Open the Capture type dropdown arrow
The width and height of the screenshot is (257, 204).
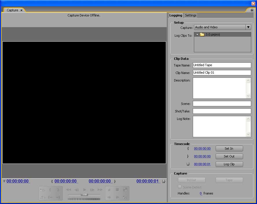(x=248, y=27)
